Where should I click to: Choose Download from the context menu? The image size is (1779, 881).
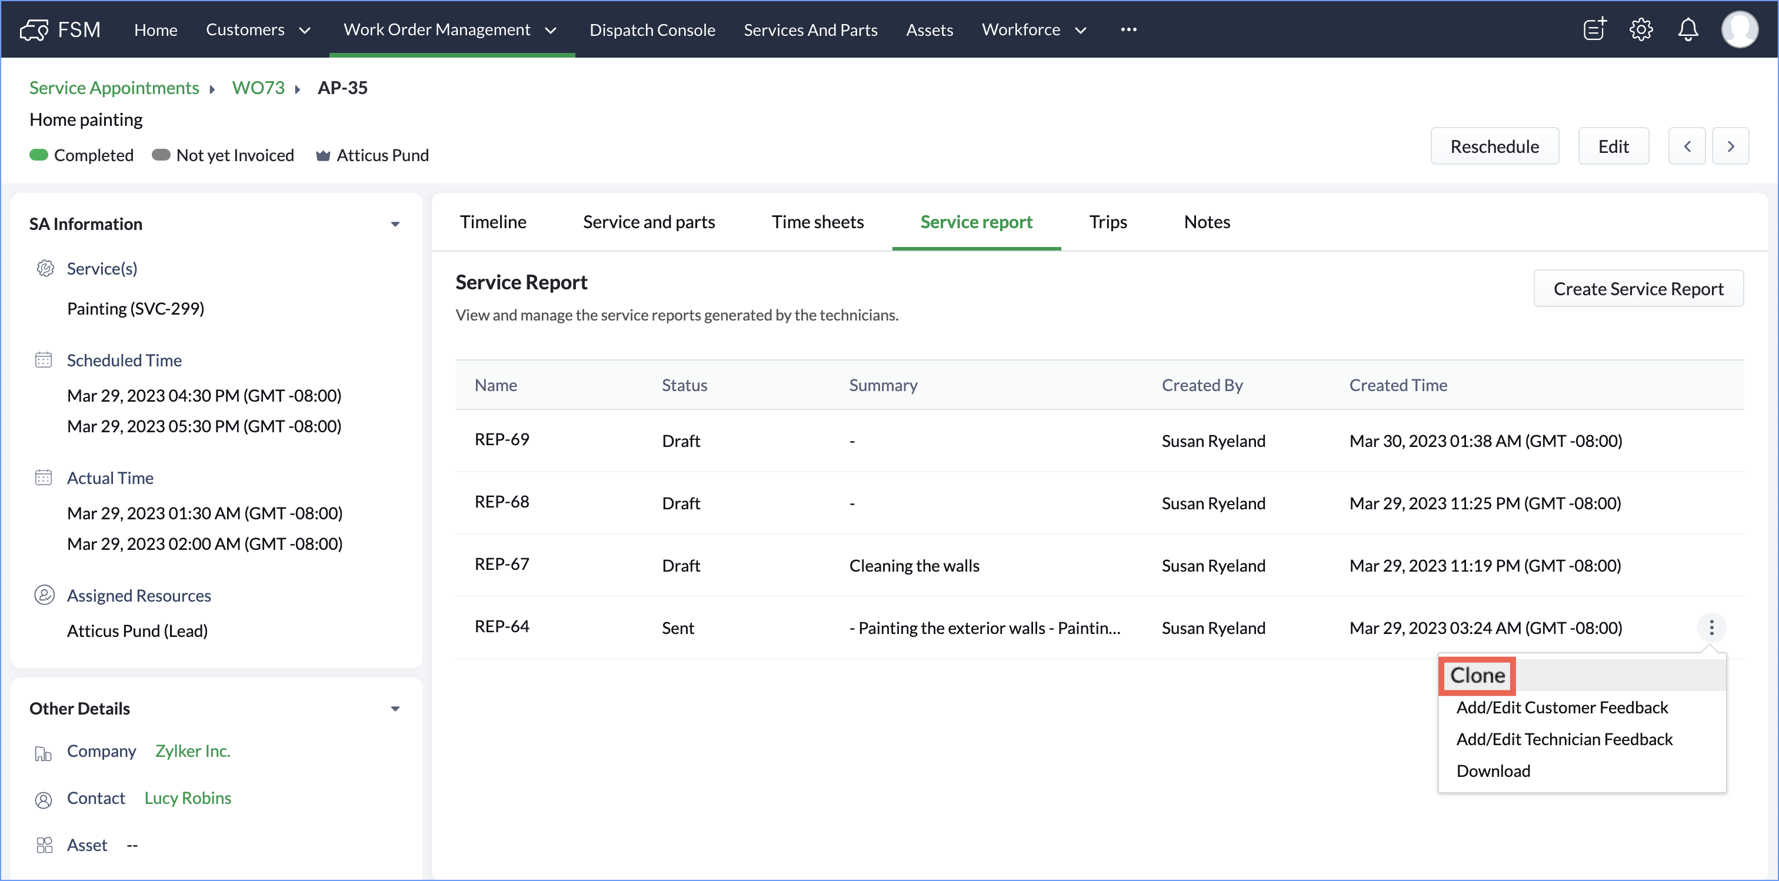pos(1493,770)
